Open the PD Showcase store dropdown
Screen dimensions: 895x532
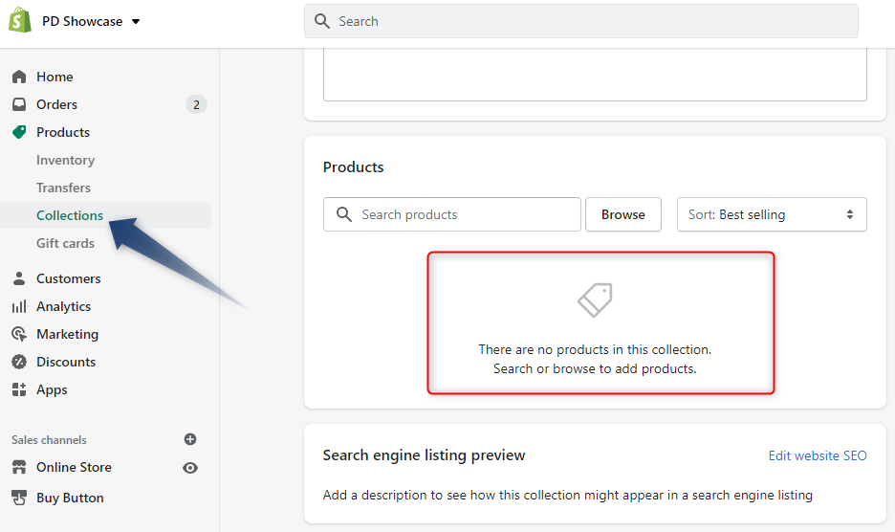(x=91, y=21)
